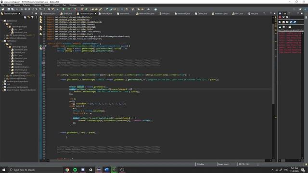This screenshot has height=173, width=308.
Task: Click the Open Console icon in Console toolbar
Action: click(290, 27)
